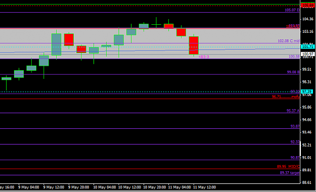
Task: Click the '9 May 20:00' time label
Action: (78, 187)
